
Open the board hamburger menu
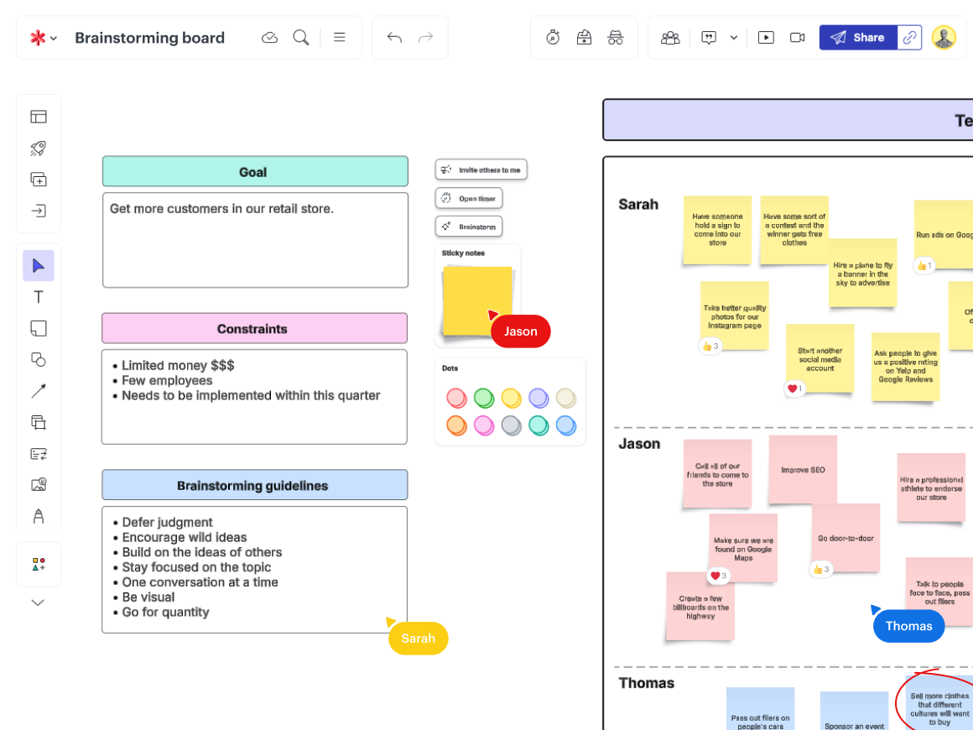(x=339, y=37)
